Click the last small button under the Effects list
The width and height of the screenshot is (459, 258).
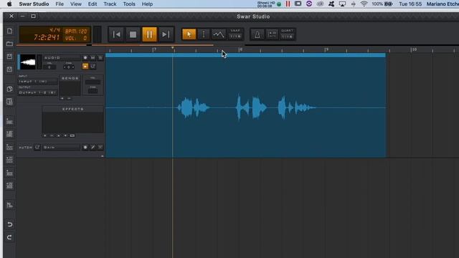pos(72,135)
